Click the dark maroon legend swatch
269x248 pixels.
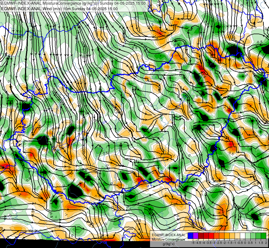[201, 236]
